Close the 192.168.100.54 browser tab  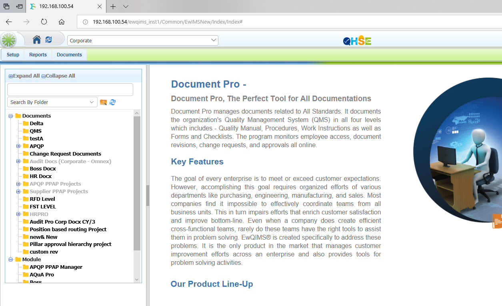[100, 6]
